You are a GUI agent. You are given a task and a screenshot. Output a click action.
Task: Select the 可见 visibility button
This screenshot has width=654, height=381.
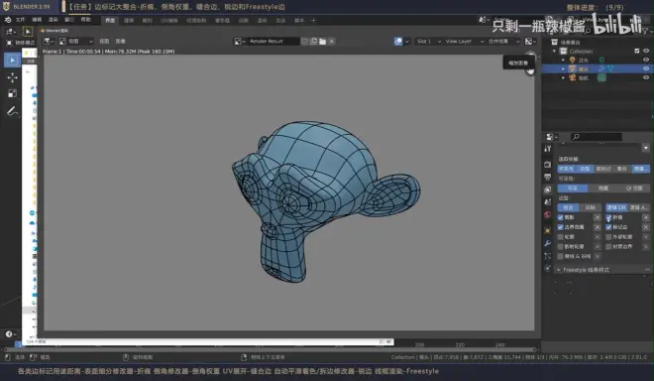pos(573,189)
